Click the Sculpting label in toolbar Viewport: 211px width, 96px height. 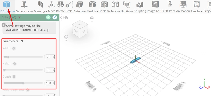tap(140, 11)
